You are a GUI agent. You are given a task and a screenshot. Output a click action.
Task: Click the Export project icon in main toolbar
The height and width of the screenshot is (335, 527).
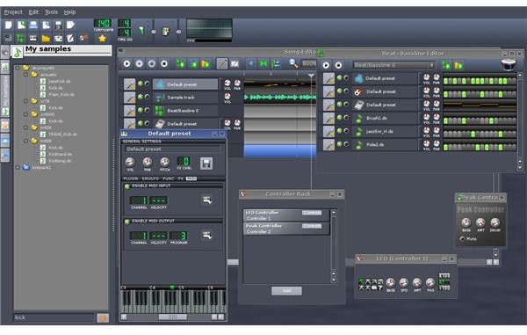70,25
